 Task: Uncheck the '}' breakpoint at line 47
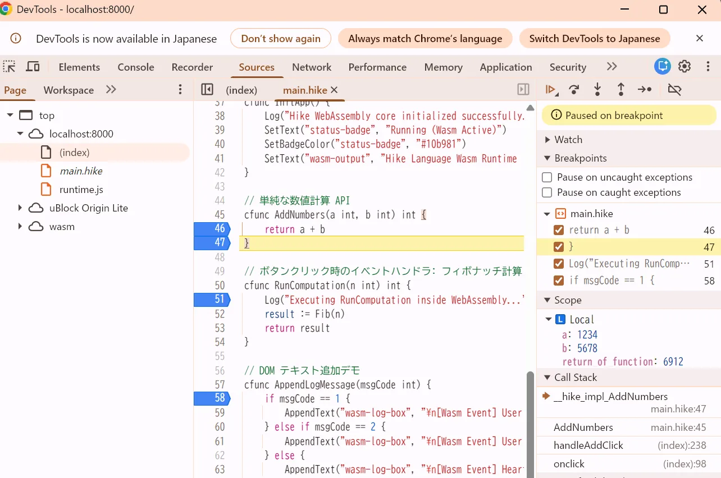[x=559, y=247]
